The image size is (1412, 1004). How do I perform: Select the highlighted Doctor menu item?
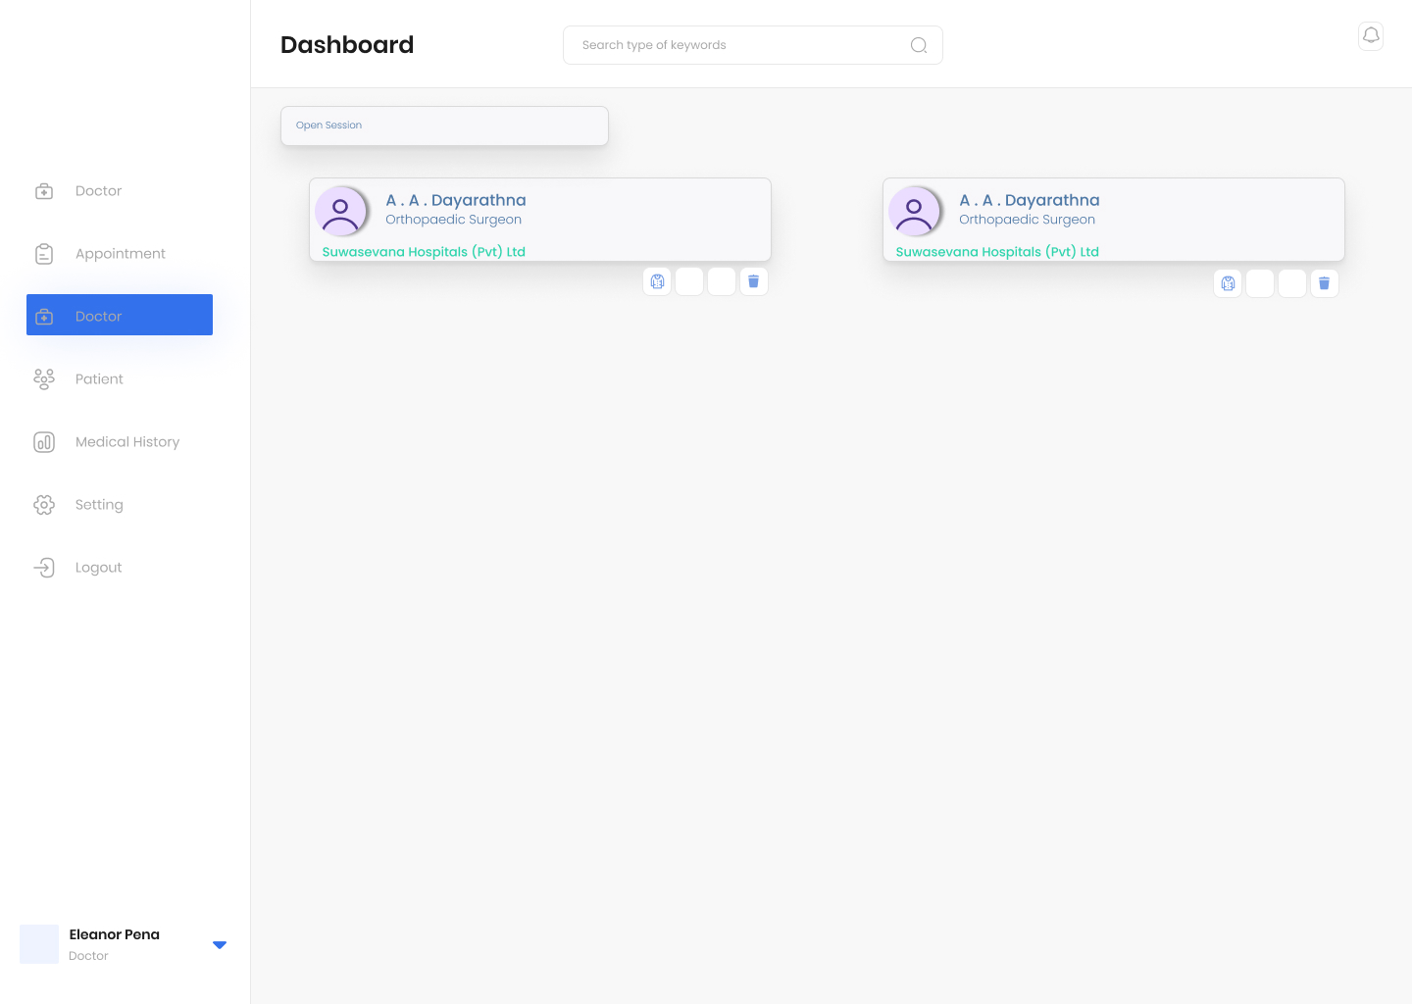[120, 316]
